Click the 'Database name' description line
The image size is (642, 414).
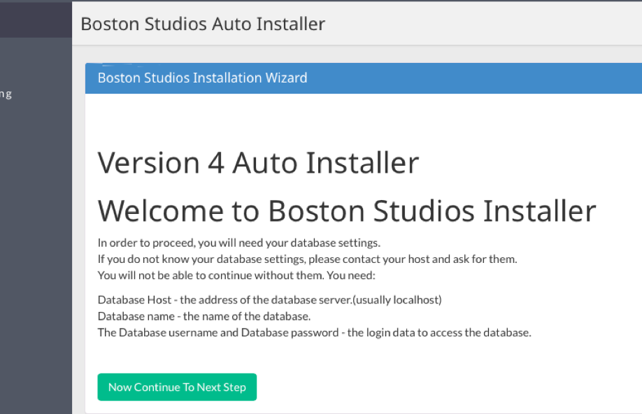[x=204, y=316]
